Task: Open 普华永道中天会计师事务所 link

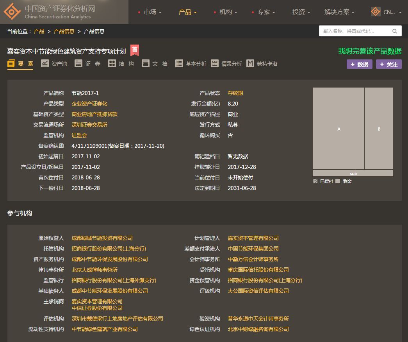Action: 258,319
